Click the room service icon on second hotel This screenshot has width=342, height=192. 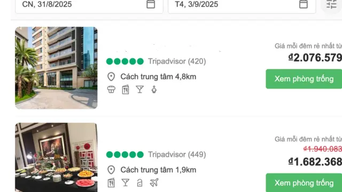tap(139, 183)
